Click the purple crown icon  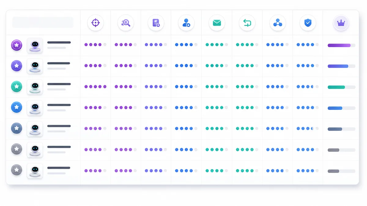point(341,23)
